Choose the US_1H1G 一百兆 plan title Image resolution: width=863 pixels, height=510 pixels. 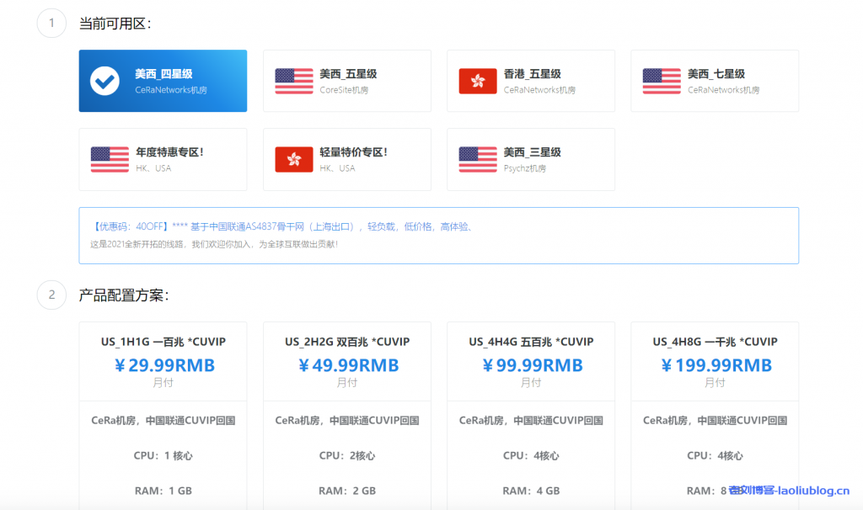click(163, 342)
